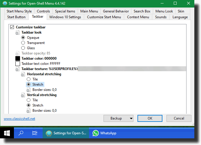Click the Horizontal stretching setting icon

click(23, 74)
